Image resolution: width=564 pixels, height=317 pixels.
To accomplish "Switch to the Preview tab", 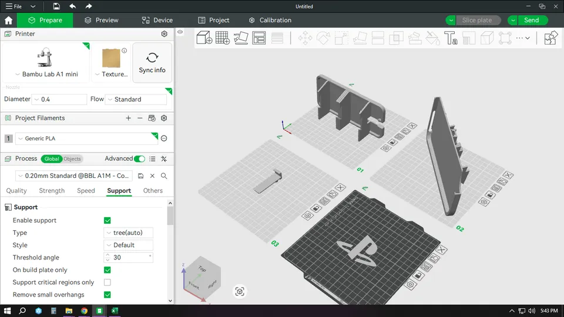I will coord(101,20).
